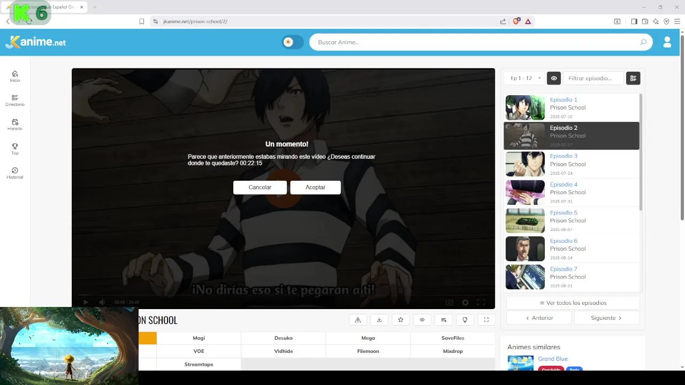Add to favorites with star icon
Image resolution: width=685 pixels, height=385 pixels.
pos(401,320)
